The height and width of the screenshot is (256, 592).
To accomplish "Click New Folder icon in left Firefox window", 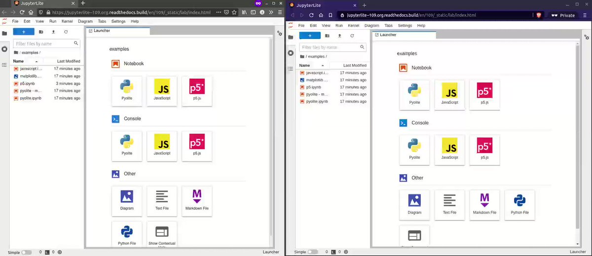I will [41, 32].
